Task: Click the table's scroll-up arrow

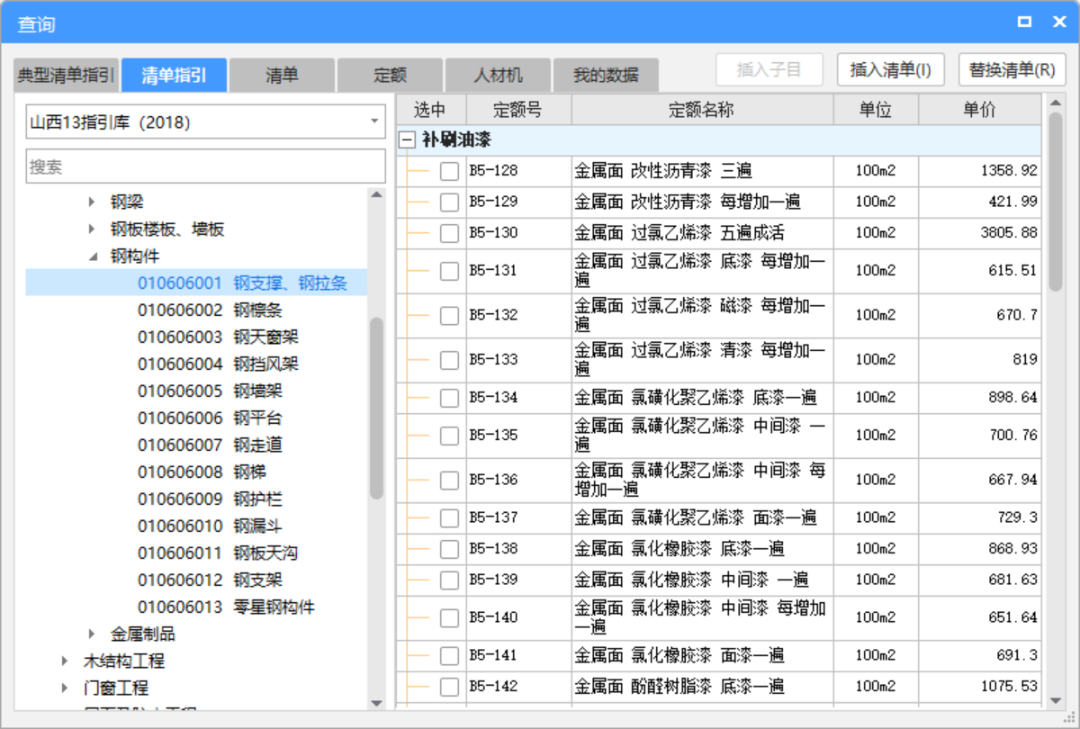Action: [x=1055, y=103]
